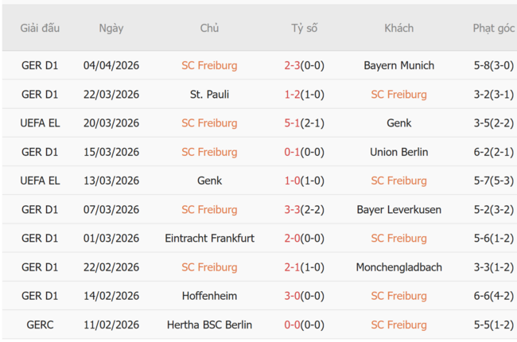
Task: Select the Eintracht Frankfurt team link
Action: click(x=209, y=238)
